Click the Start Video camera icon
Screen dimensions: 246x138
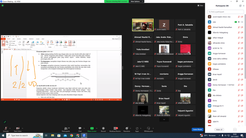[x=18, y=128]
